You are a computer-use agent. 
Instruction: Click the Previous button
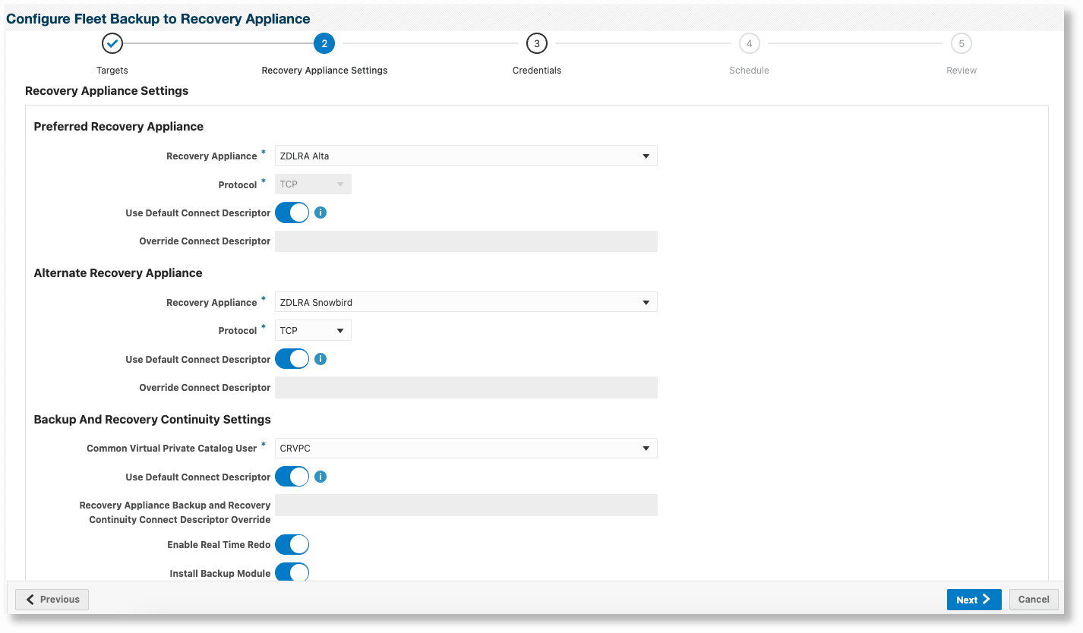click(x=52, y=600)
